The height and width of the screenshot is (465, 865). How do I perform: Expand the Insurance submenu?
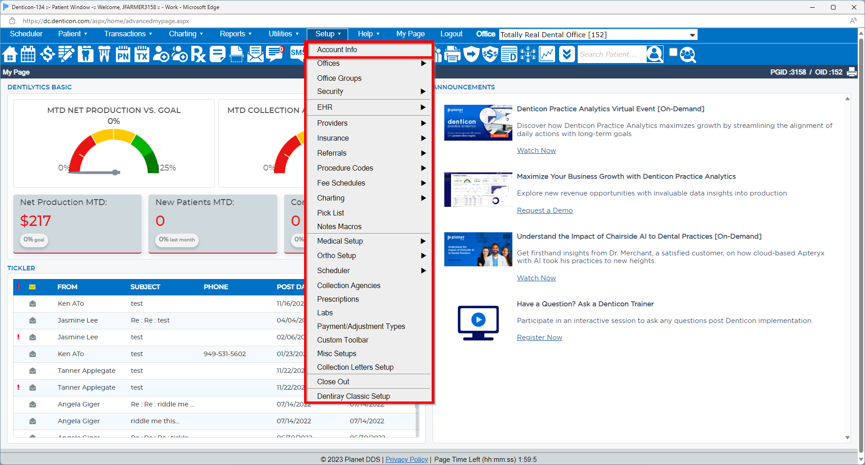(x=369, y=138)
